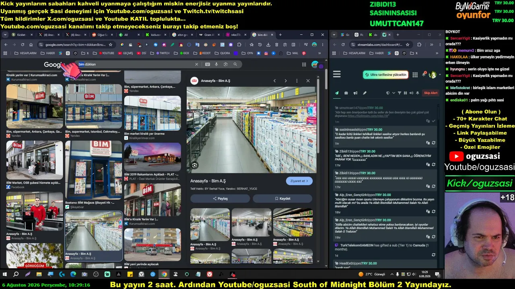The height and width of the screenshot is (289, 515).
Task: Open more options in the image preview
Action: (x=297, y=81)
